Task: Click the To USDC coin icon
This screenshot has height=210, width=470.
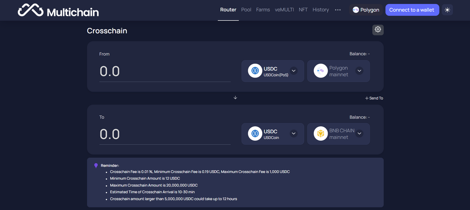Action: pos(255,134)
